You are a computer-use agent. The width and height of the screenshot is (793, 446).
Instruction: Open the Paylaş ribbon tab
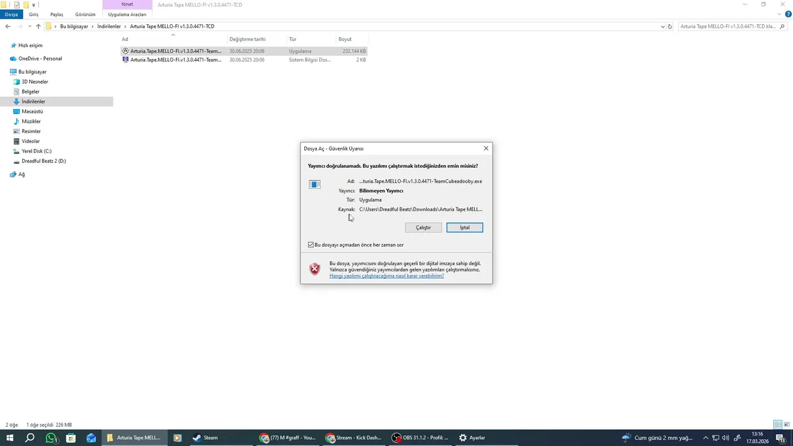pyautogui.click(x=56, y=14)
